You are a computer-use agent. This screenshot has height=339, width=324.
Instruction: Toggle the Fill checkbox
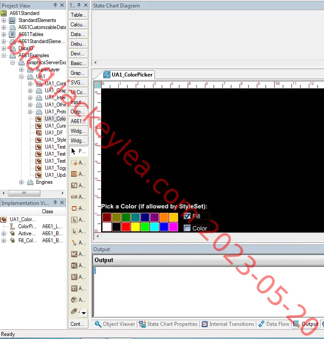pyautogui.click(x=187, y=216)
